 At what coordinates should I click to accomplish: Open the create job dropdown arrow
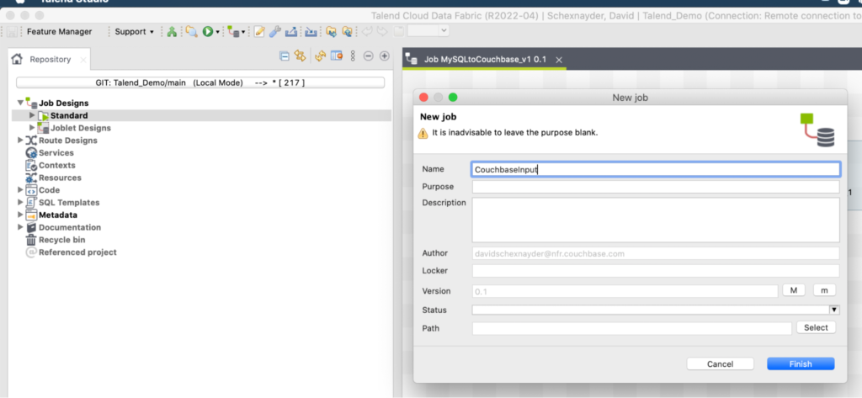click(243, 32)
